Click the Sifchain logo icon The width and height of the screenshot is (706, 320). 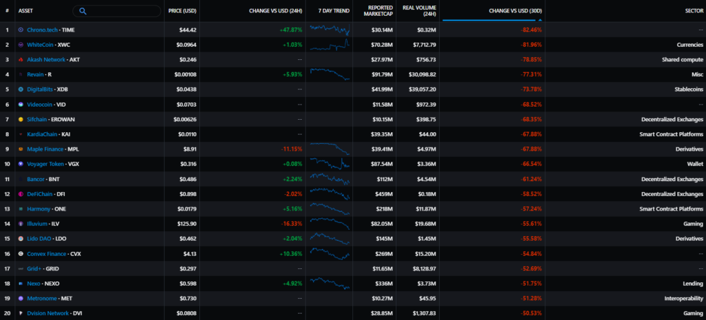pyautogui.click(x=21, y=119)
